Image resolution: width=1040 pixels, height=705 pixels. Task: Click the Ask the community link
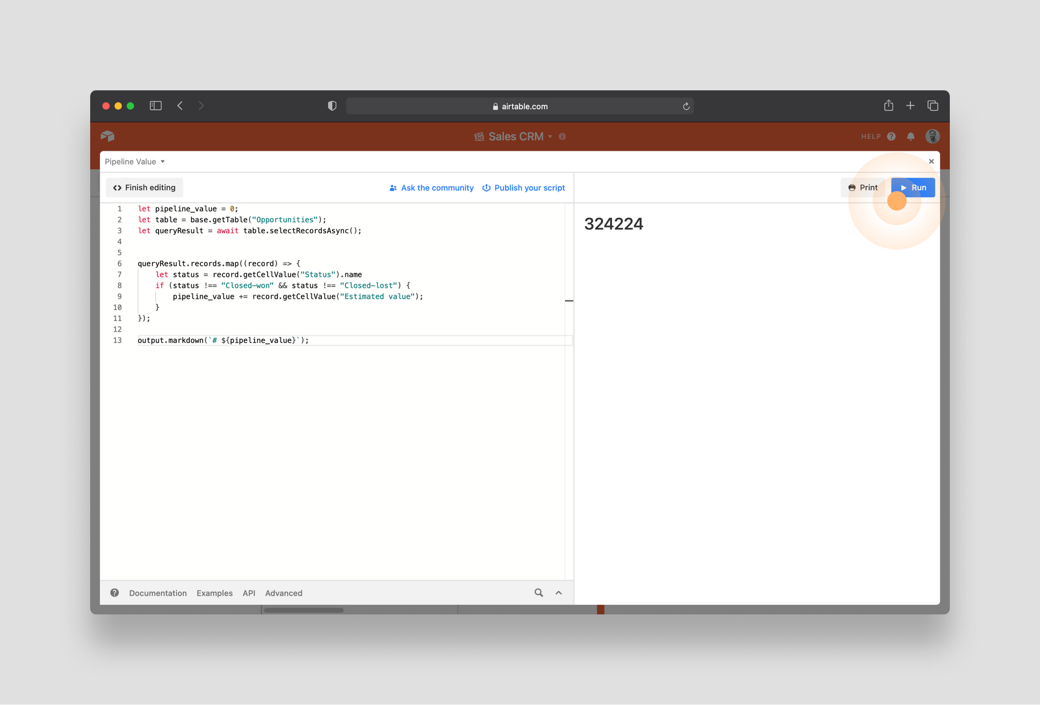[x=437, y=188]
